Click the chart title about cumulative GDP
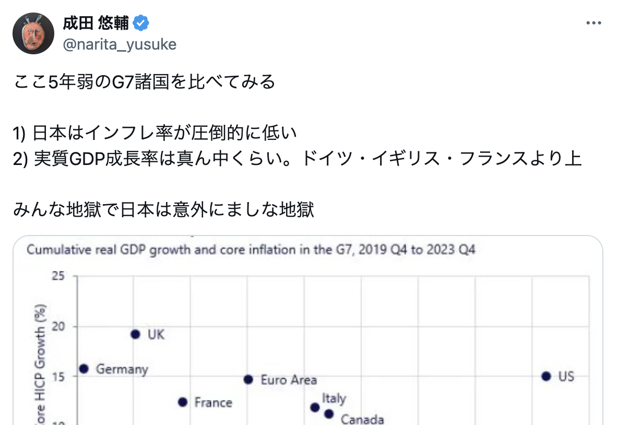Screen dimensions: 618x425 [251, 250]
